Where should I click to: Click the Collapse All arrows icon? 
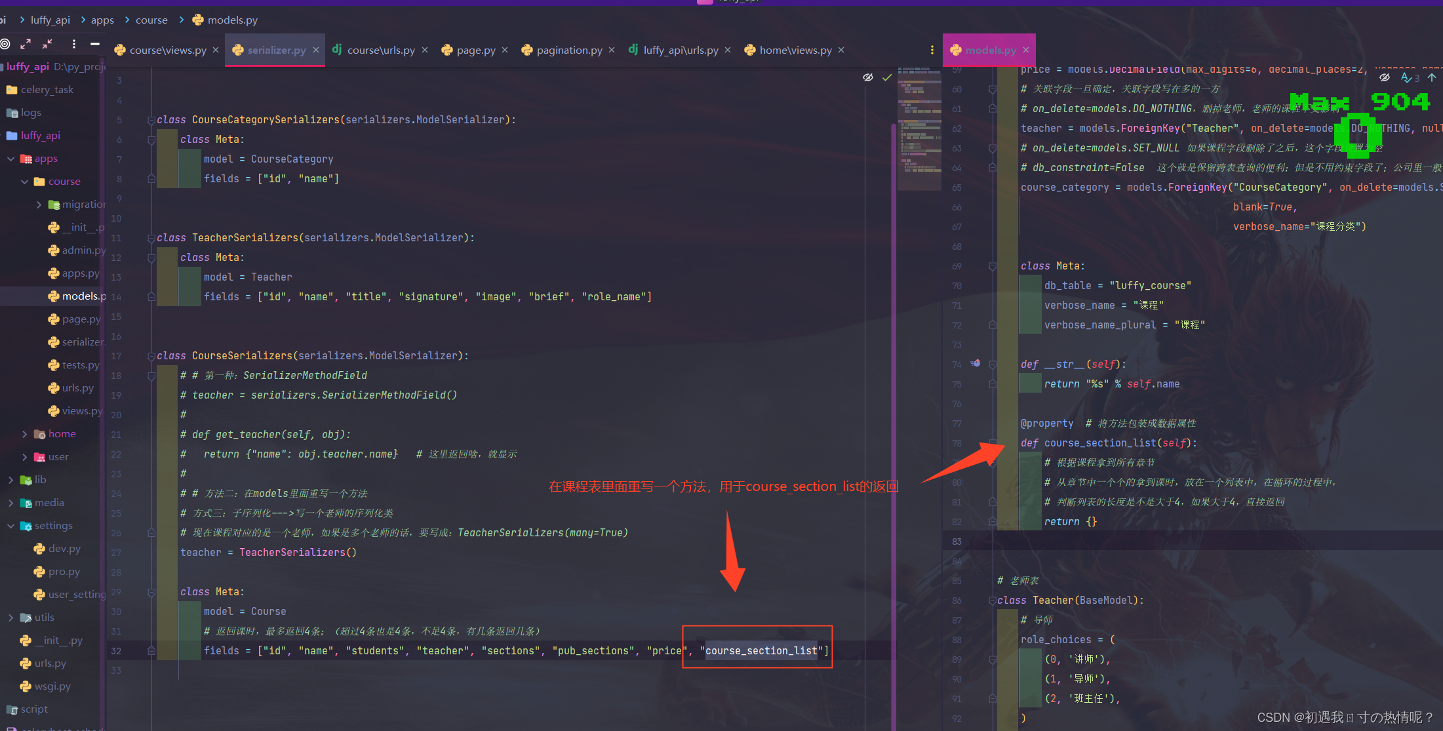(47, 44)
